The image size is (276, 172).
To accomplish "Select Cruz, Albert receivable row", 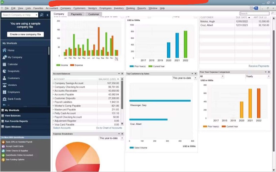I will click(235, 25).
